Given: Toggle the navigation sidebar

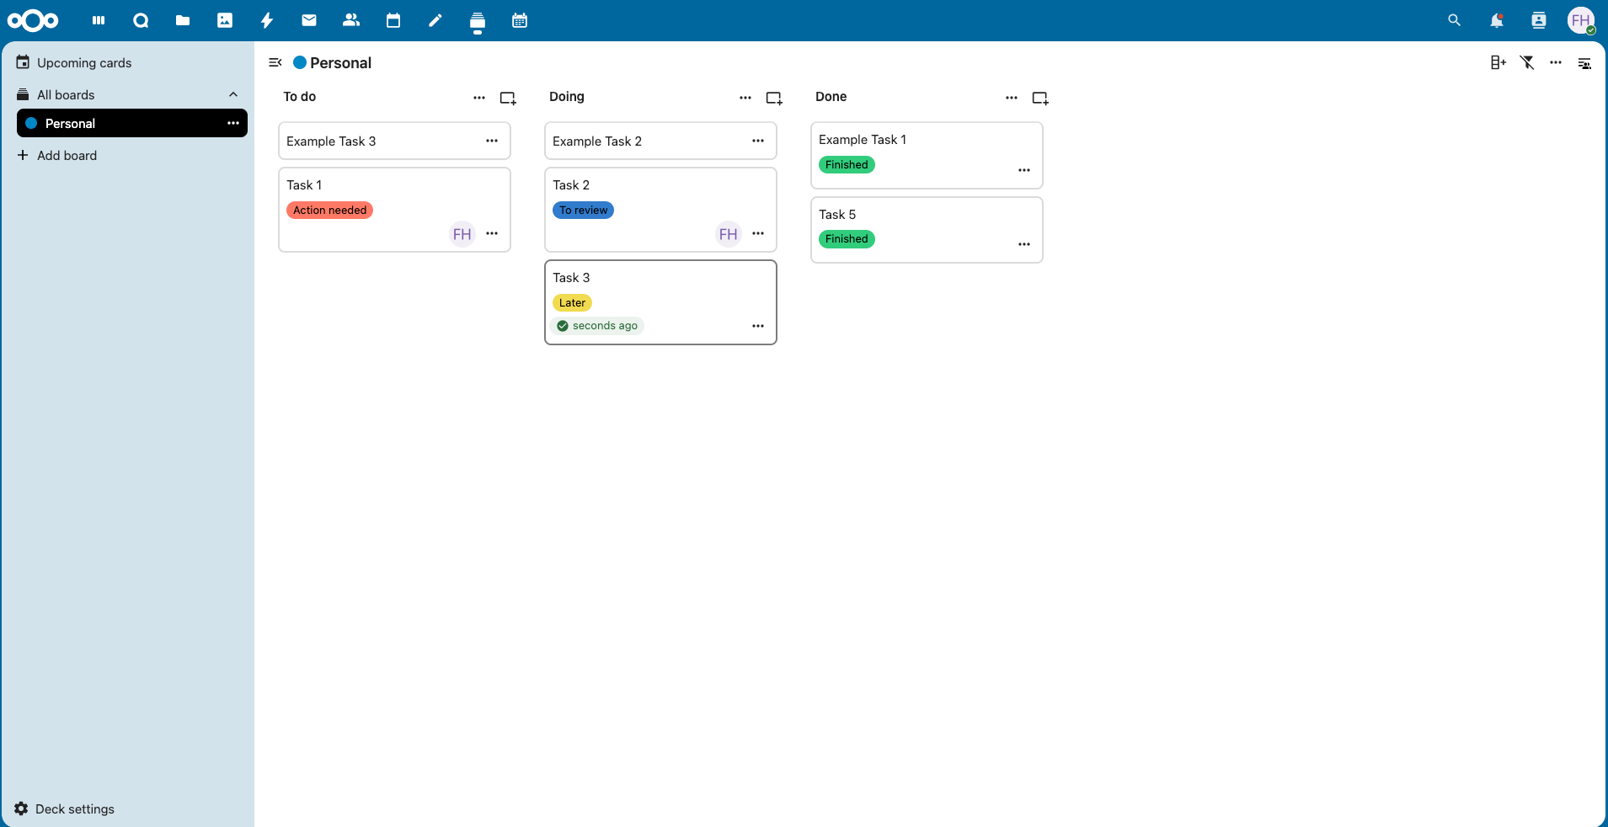Looking at the screenshot, I should click(x=275, y=62).
